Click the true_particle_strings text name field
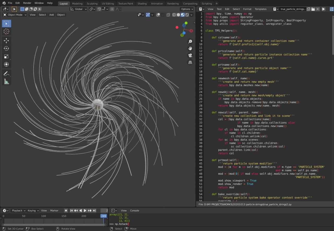The width and height of the screenshot is (334, 231). click(x=293, y=9)
